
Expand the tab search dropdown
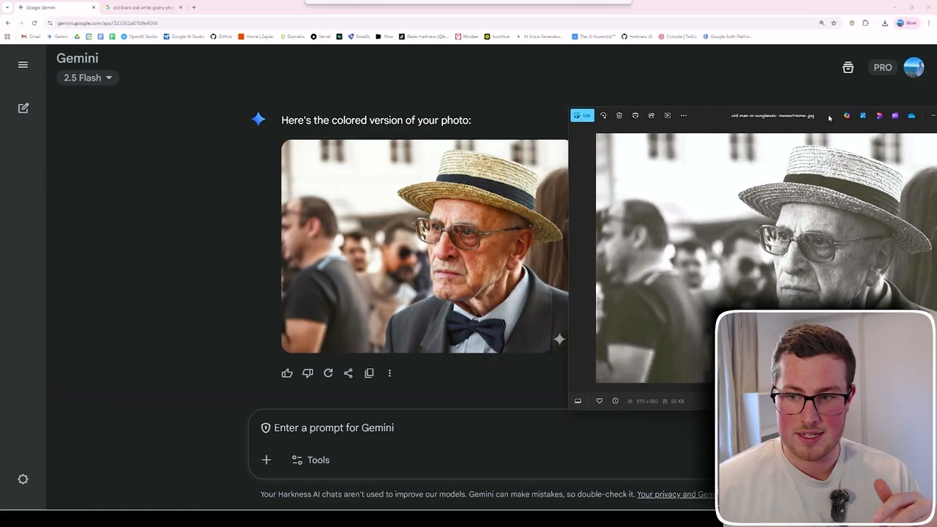pyautogui.click(x=7, y=7)
